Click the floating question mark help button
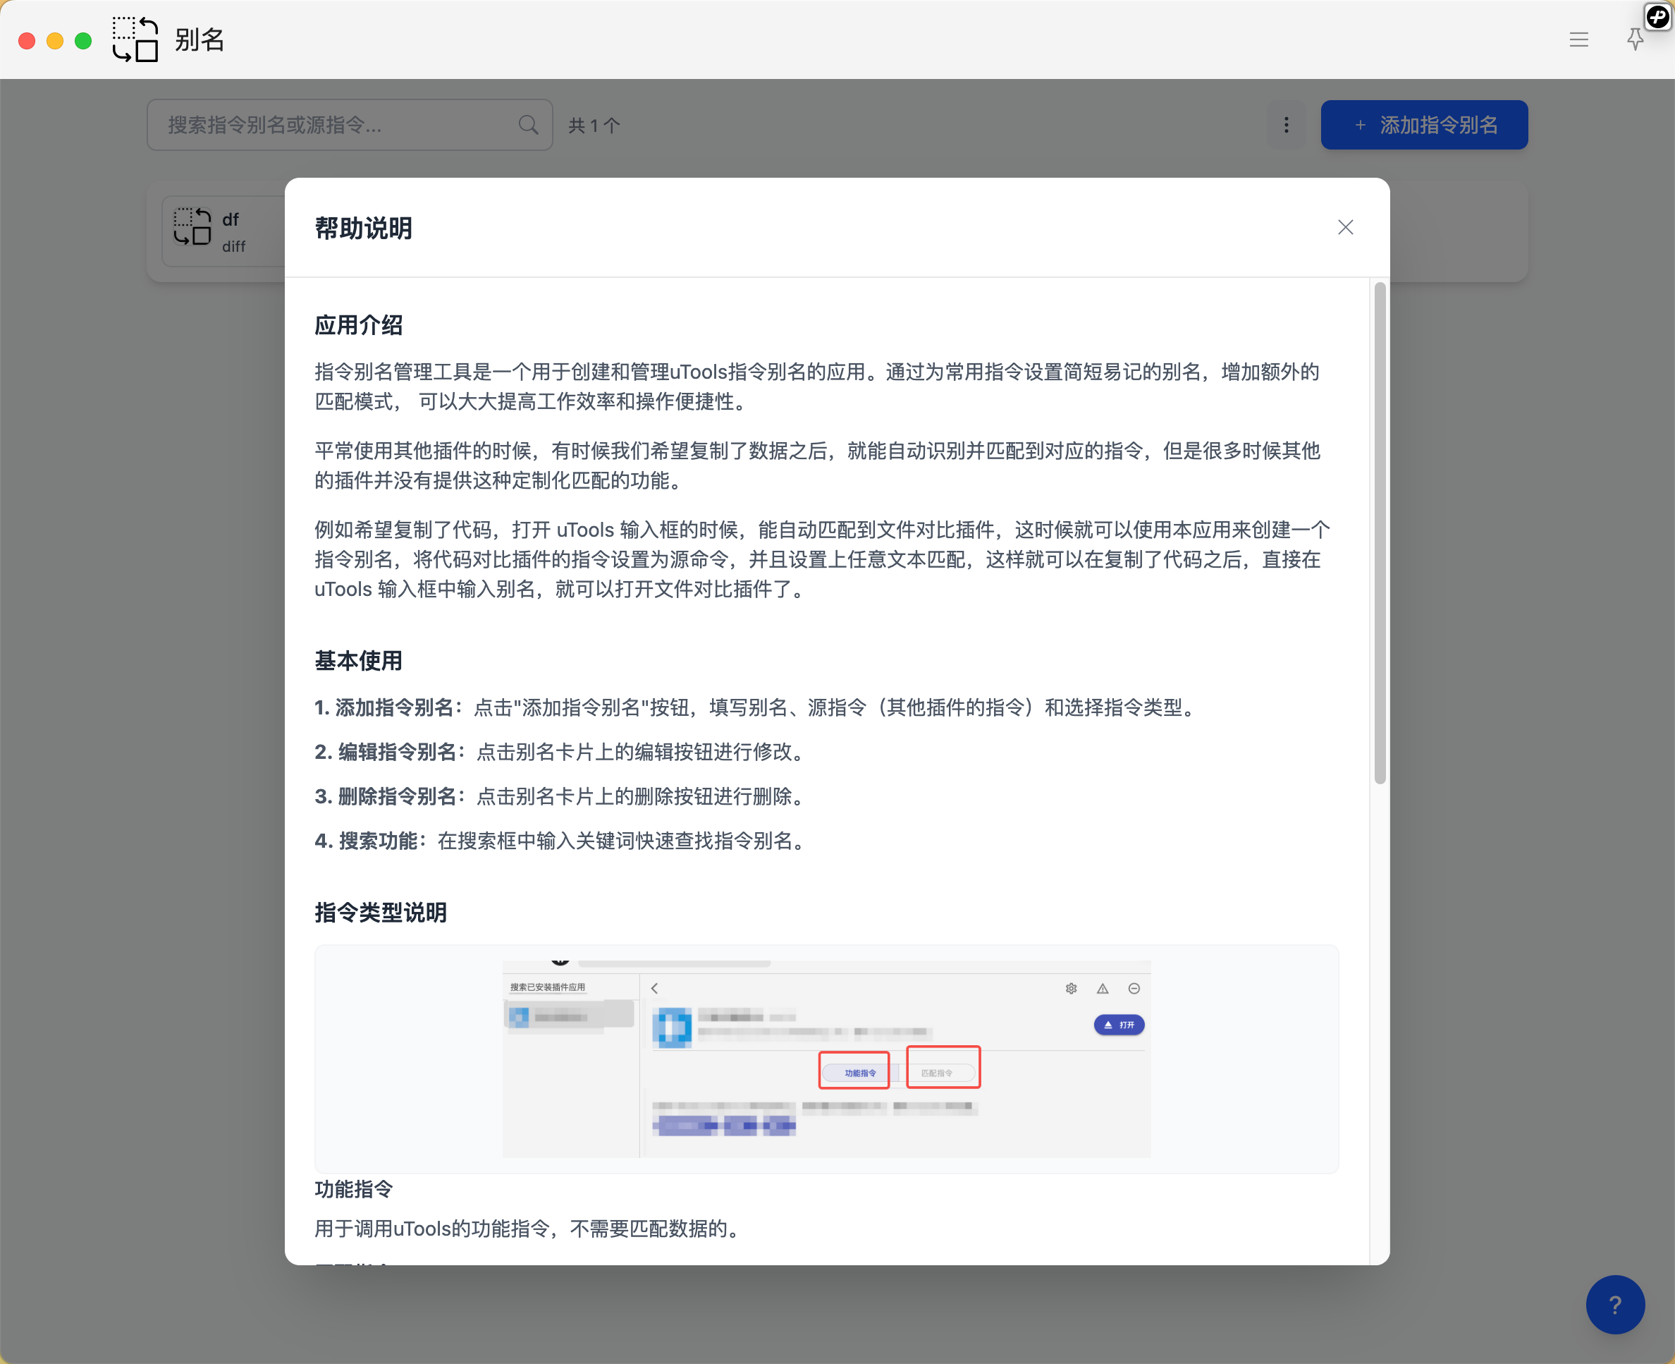The height and width of the screenshot is (1364, 1675). pyautogui.click(x=1614, y=1304)
